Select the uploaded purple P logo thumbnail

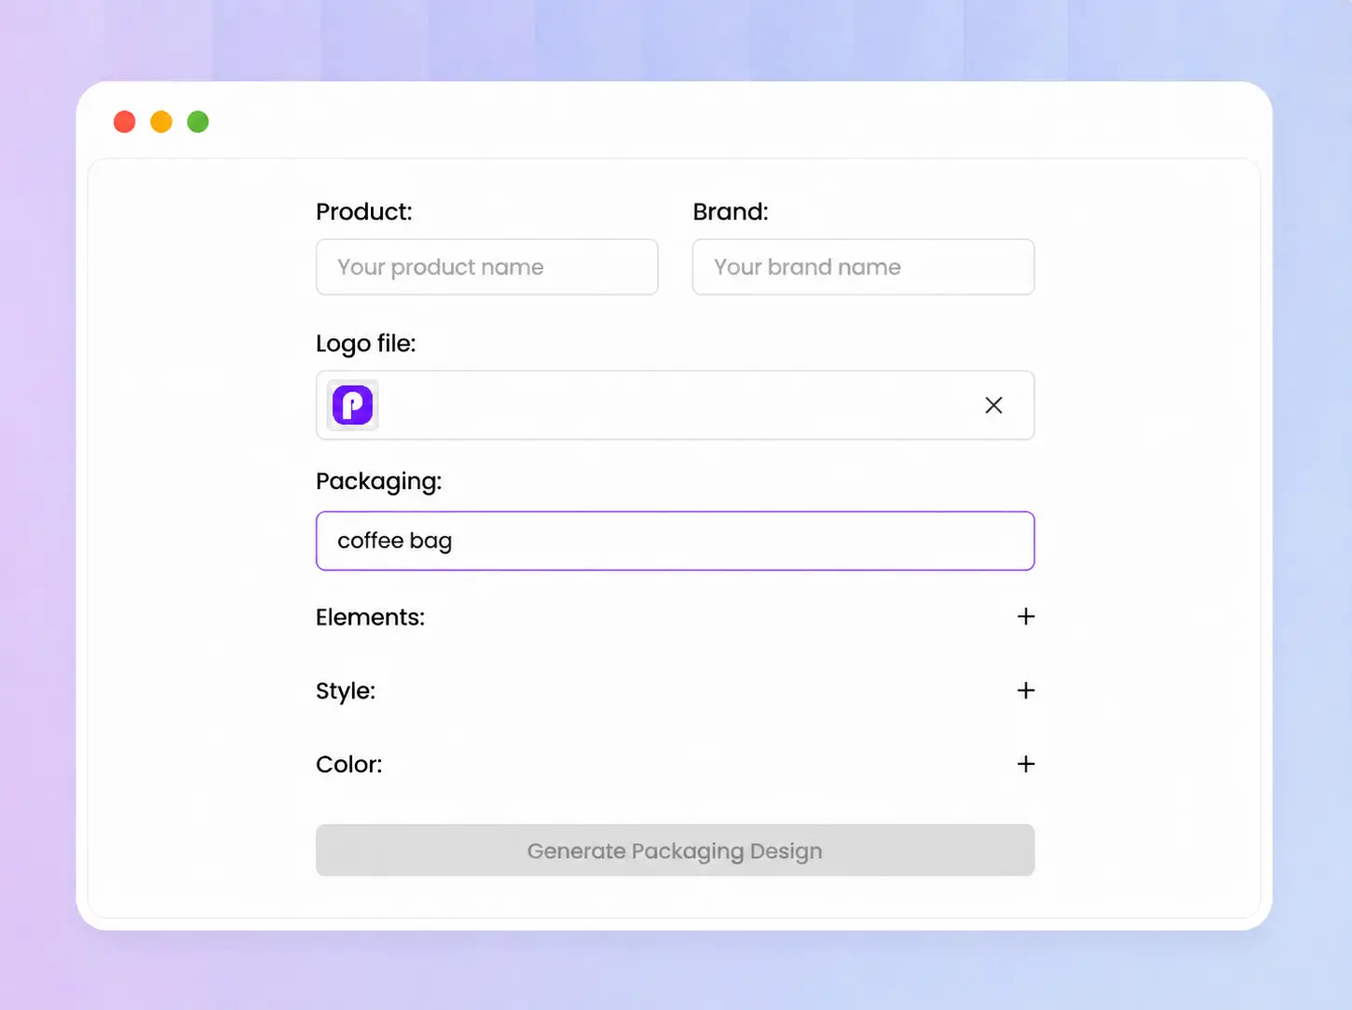pos(353,405)
